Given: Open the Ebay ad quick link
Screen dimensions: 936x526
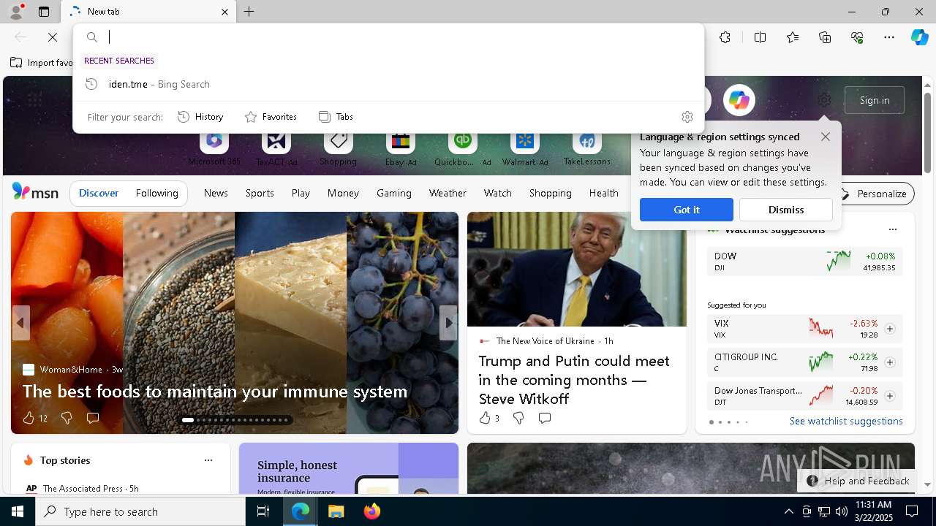Looking at the screenshot, I should (400, 148).
